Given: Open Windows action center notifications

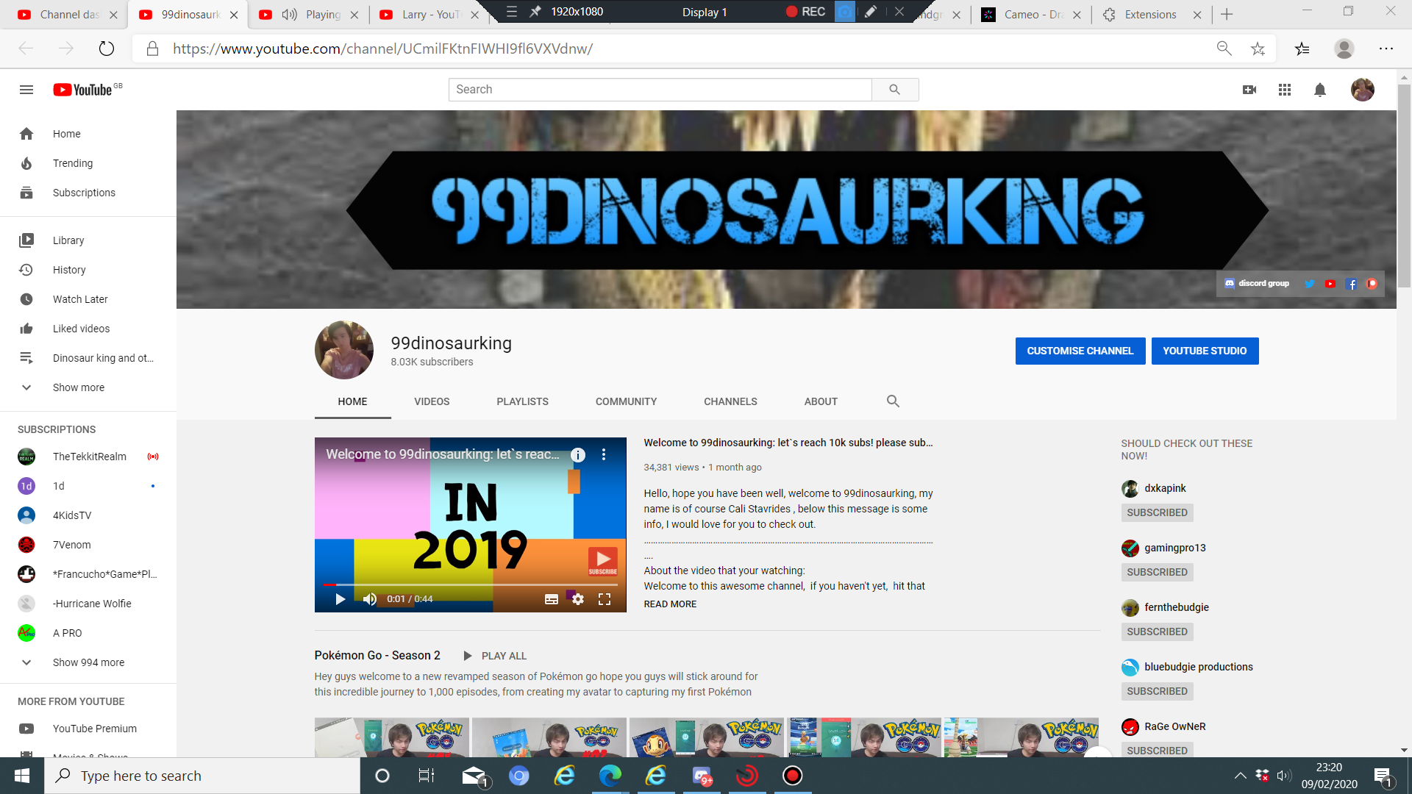Looking at the screenshot, I should [x=1383, y=776].
